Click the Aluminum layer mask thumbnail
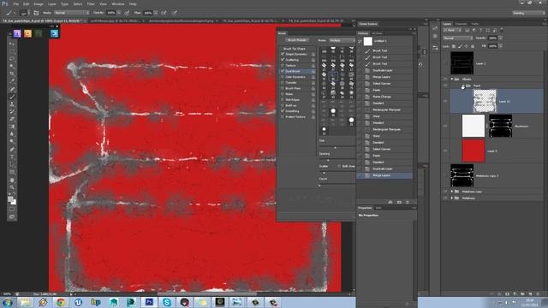 click(x=500, y=126)
